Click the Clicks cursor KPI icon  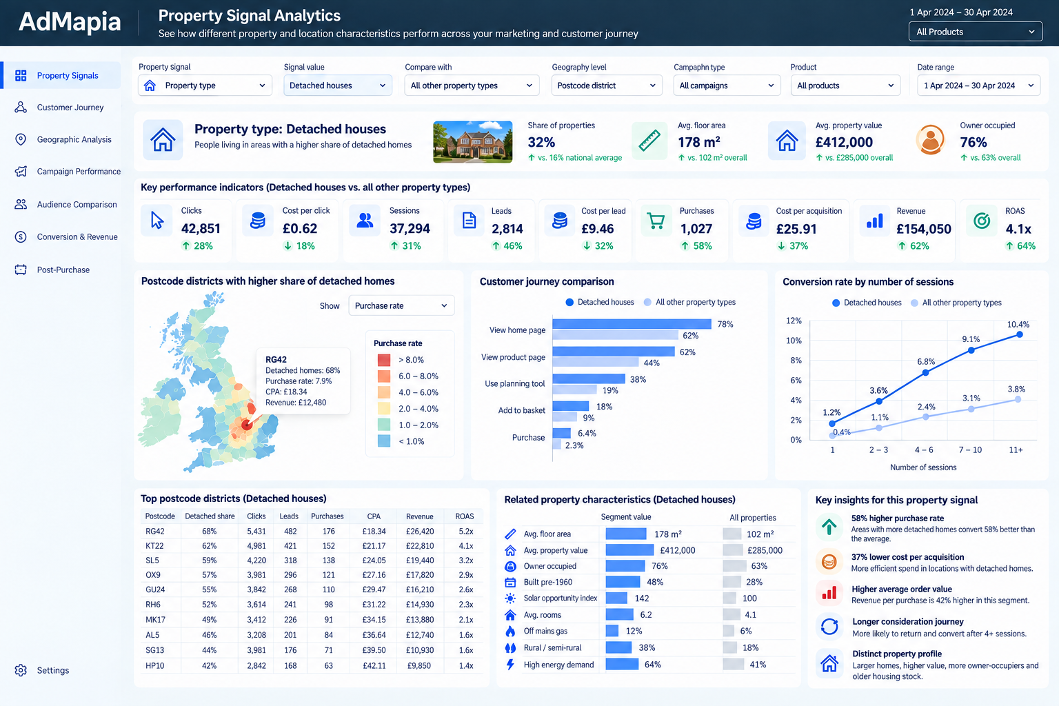coord(157,220)
